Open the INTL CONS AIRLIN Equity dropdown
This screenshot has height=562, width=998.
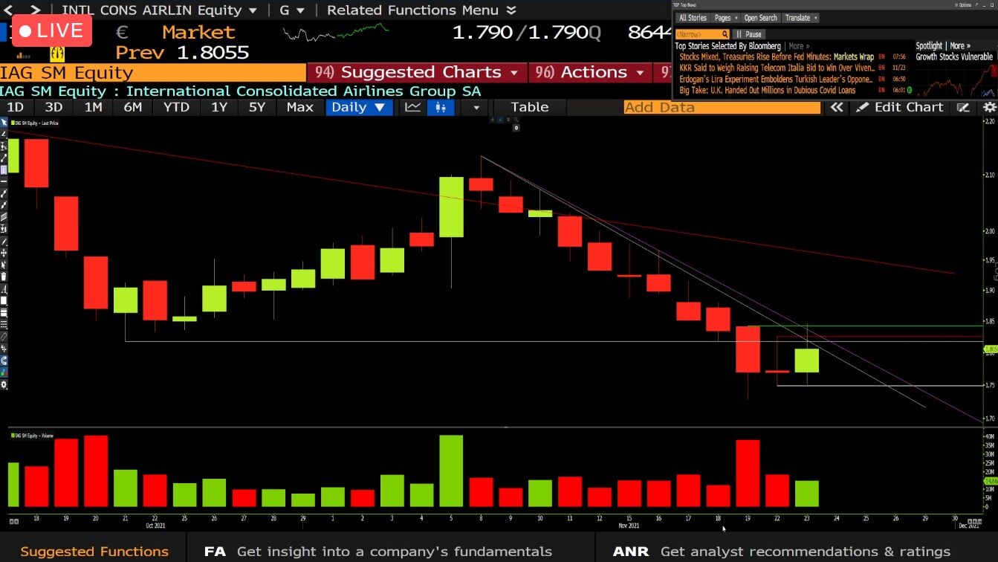pos(160,10)
